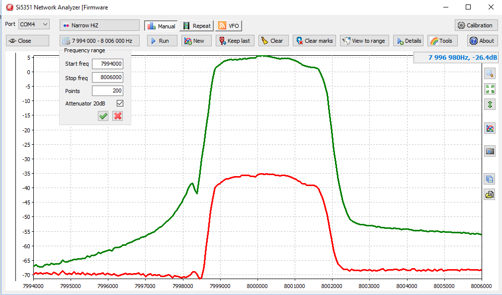Cancel frequency range with red X
The image size is (502, 295).
(x=118, y=116)
